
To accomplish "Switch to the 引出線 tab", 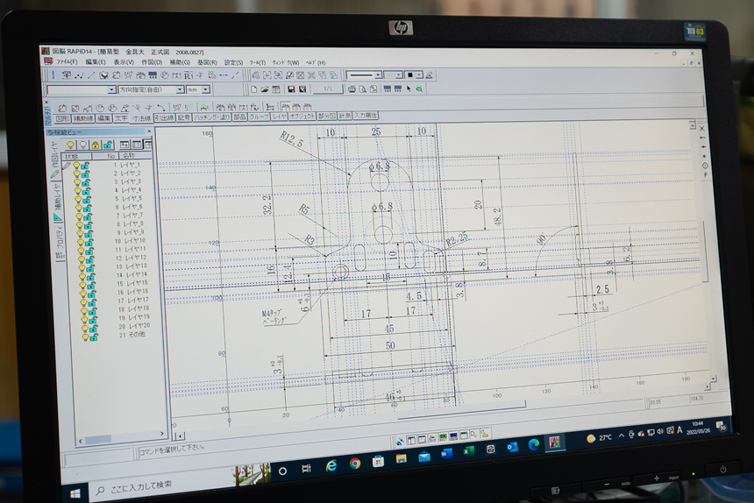I will pos(165,117).
